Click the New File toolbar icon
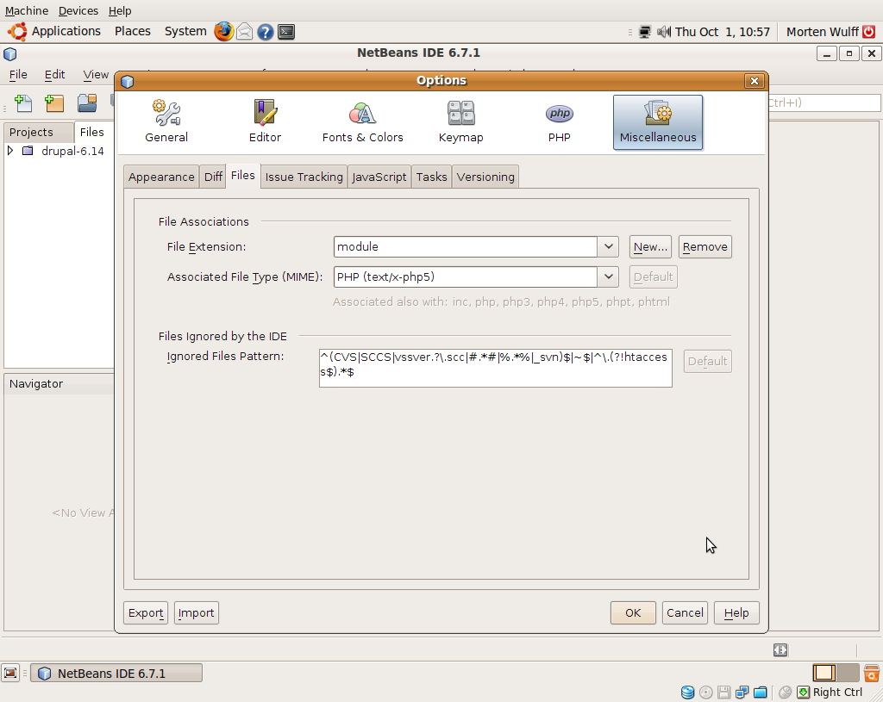This screenshot has height=702, width=883. pos(23,103)
